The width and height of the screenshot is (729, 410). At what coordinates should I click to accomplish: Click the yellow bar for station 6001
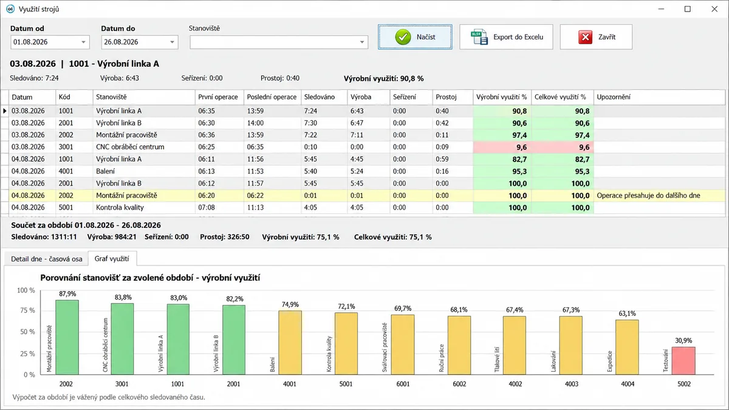pos(402,345)
